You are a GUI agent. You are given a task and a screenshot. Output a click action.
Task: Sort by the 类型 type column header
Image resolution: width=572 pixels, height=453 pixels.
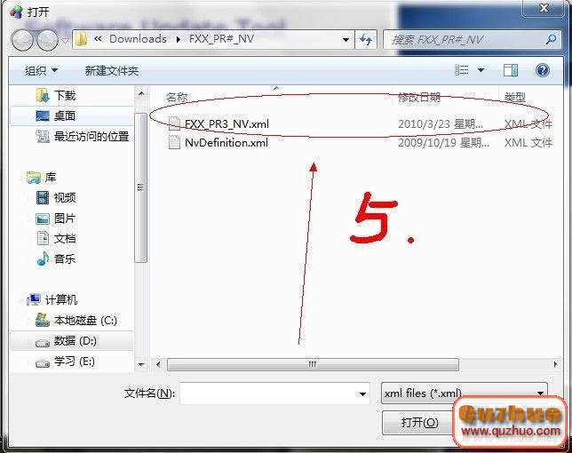point(515,97)
